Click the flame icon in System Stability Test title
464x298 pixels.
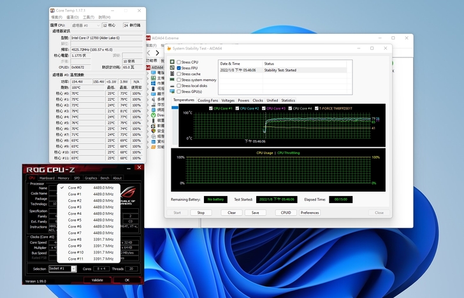(168, 48)
